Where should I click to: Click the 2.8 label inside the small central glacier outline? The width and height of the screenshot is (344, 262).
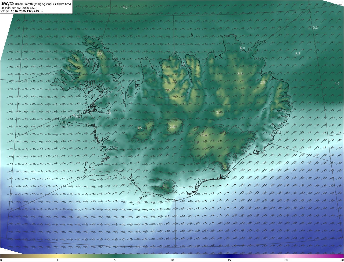(x=172, y=126)
